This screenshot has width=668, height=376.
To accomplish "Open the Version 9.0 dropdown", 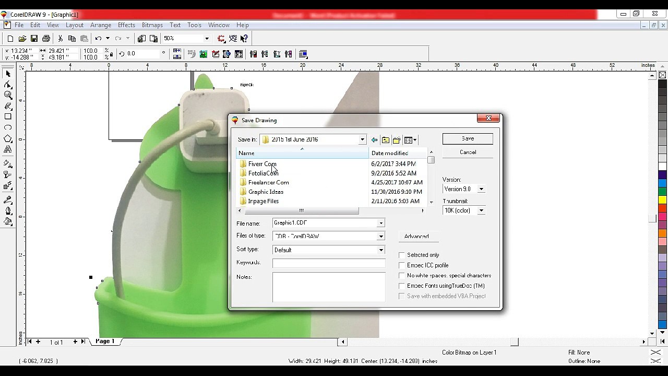I will pyautogui.click(x=481, y=189).
